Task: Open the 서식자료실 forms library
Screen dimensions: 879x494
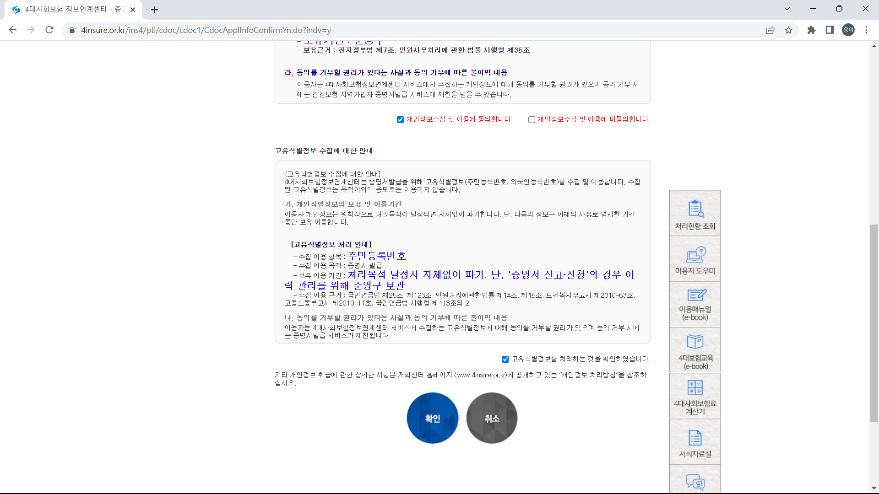Action: [x=695, y=440]
